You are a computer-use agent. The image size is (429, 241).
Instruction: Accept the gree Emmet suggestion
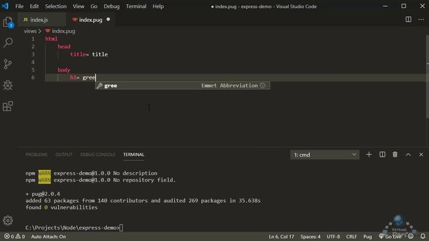pyautogui.click(x=182, y=86)
